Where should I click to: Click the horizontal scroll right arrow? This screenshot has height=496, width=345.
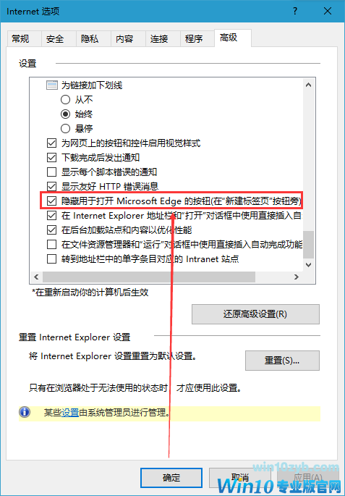pyautogui.click(x=296, y=277)
